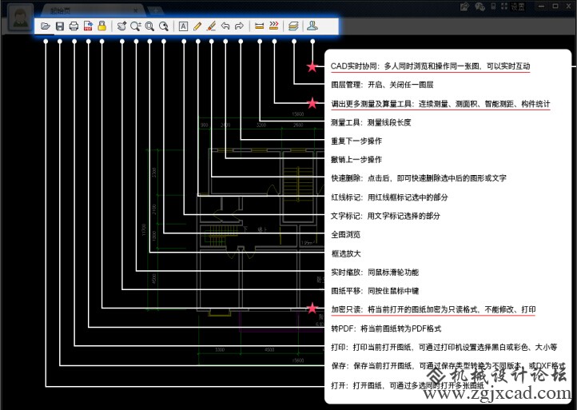This screenshot has width=577, height=410.
Task: Open a drawing with the folder icon
Action: coord(46,26)
